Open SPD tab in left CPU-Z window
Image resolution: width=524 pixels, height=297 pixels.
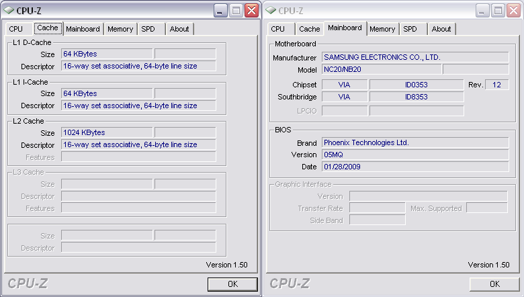click(x=148, y=29)
